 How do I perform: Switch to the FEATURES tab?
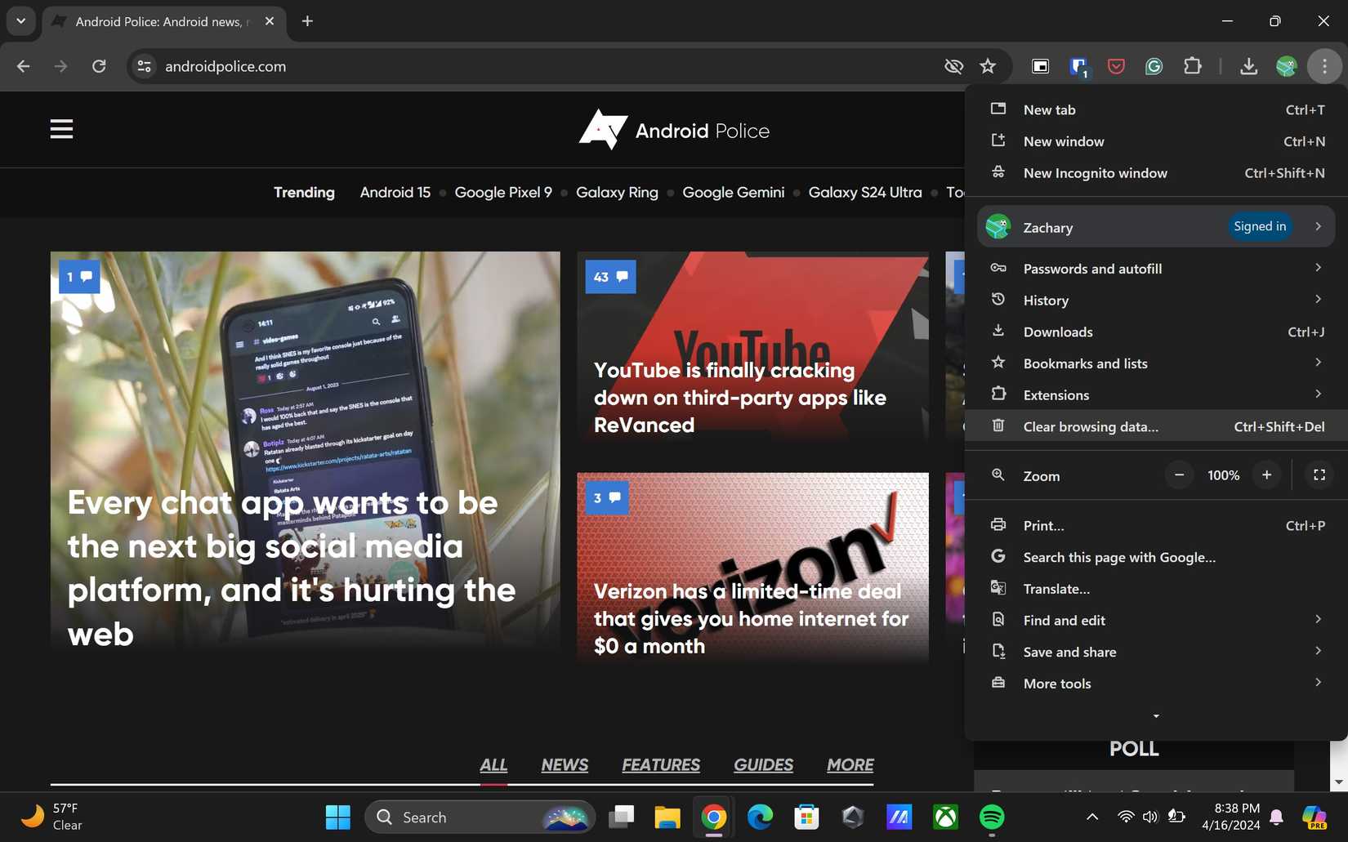(660, 765)
